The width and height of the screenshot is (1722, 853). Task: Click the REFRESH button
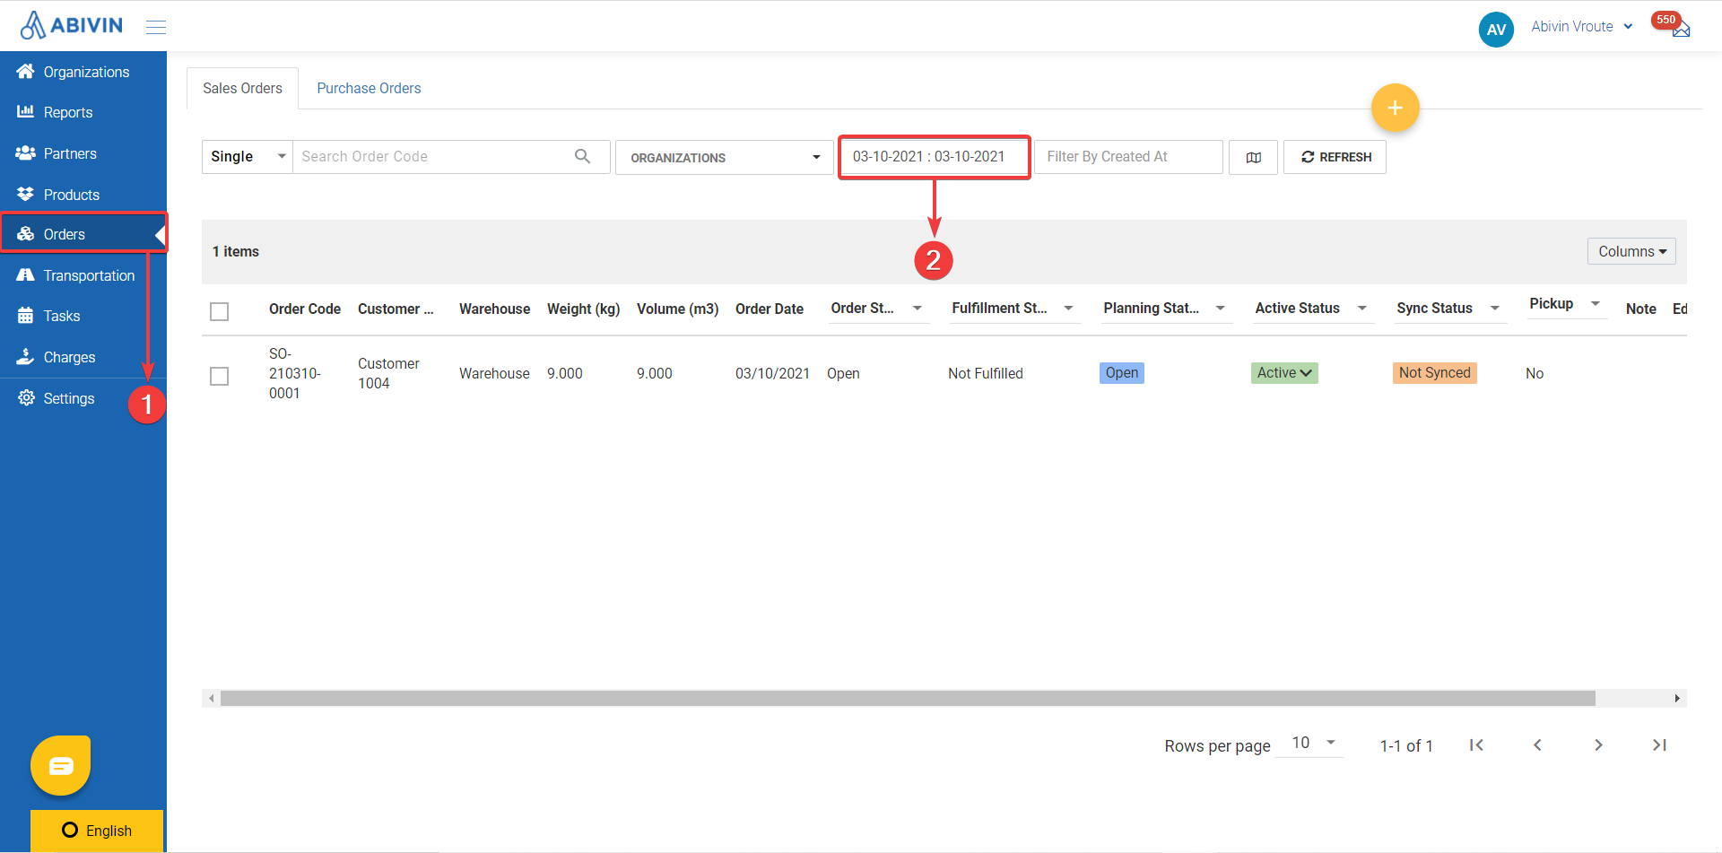(1335, 157)
